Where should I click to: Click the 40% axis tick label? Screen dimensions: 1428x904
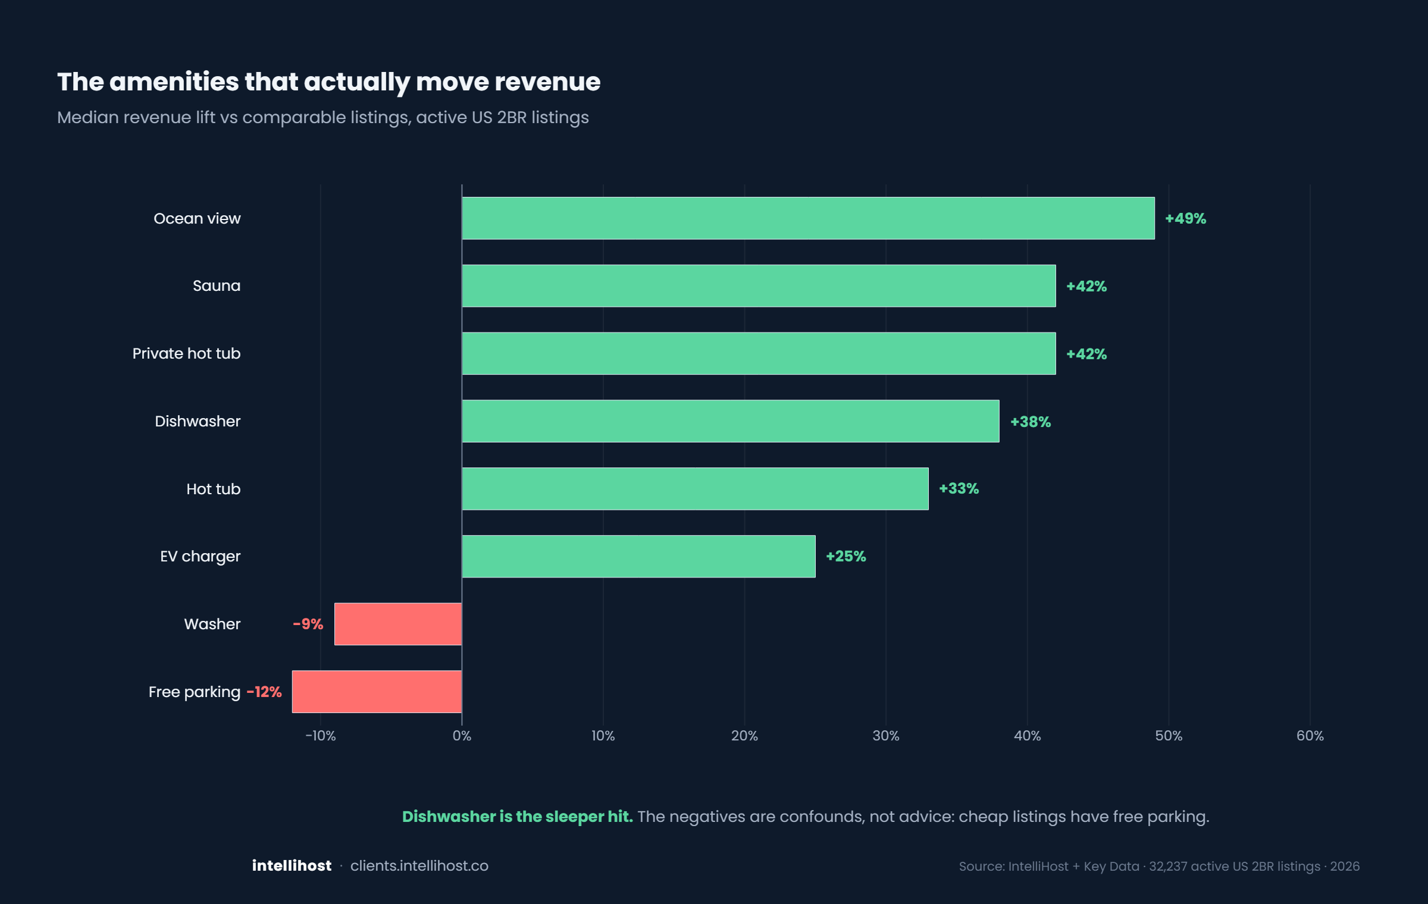click(1027, 736)
